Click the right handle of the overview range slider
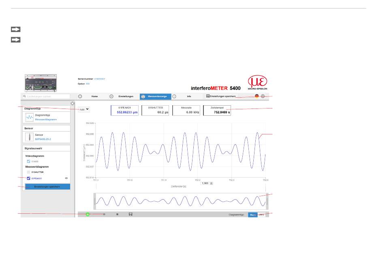This screenshot has height=266, width=385. 267,201
